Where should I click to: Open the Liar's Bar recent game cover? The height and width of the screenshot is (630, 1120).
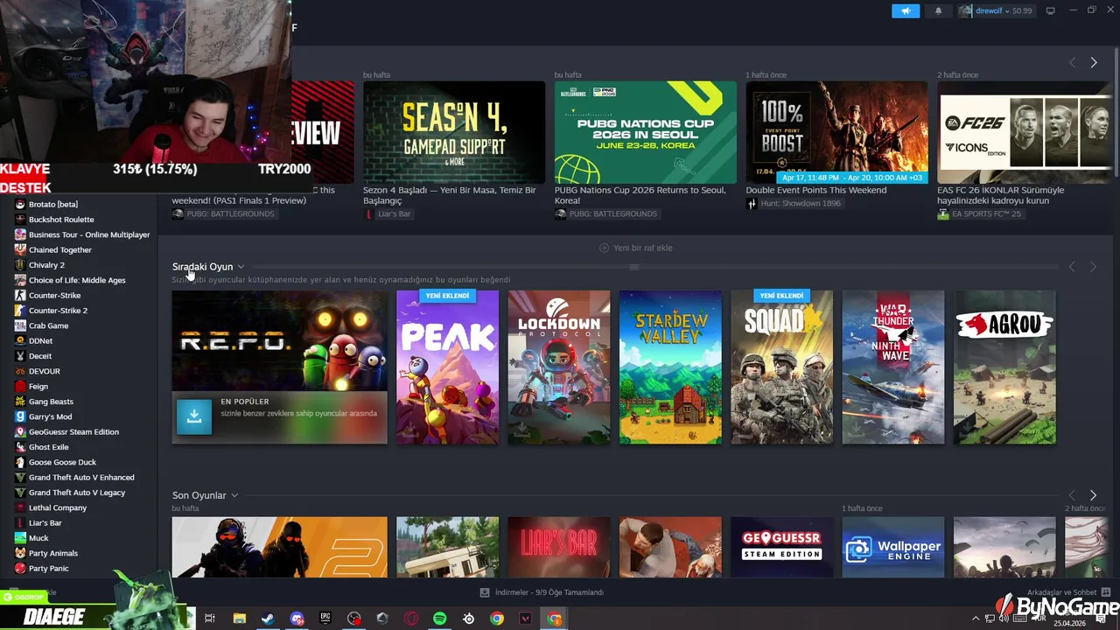click(559, 547)
